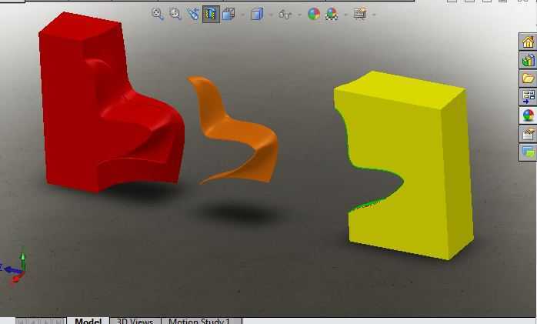Click the Apply Scene icon

pos(332,14)
